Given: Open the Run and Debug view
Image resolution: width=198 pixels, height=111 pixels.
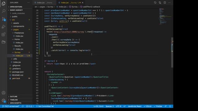Looking at the screenshot, I should 3,27.
